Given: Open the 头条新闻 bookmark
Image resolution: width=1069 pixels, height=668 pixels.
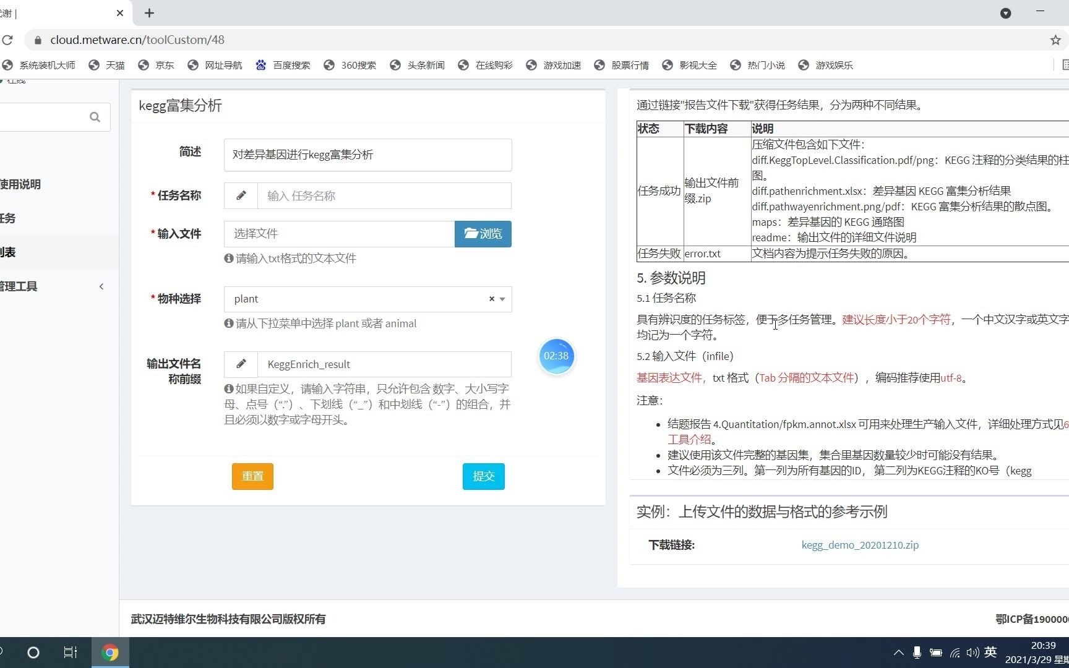Looking at the screenshot, I should [x=418, y=65].
